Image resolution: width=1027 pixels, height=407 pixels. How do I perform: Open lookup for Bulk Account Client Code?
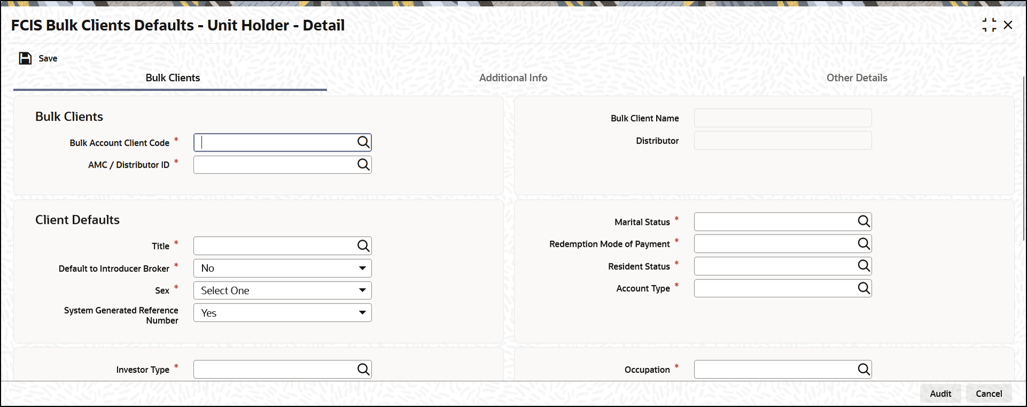click(x=363, y=142)
